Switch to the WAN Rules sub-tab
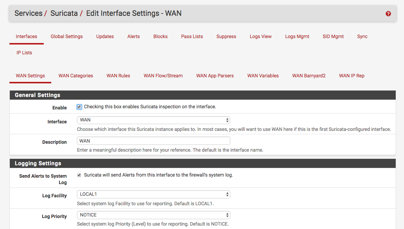The height and width of the screenshot is (229, 404). (118, 76)
